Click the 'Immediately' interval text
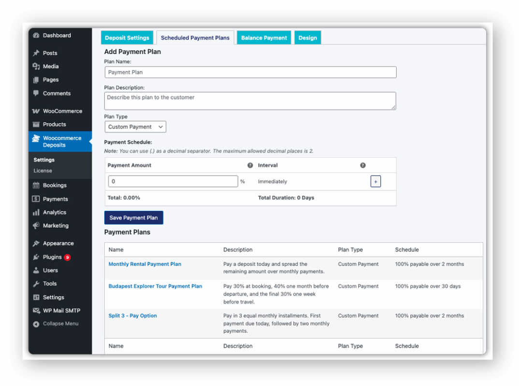519x386 pixels. 273,181
